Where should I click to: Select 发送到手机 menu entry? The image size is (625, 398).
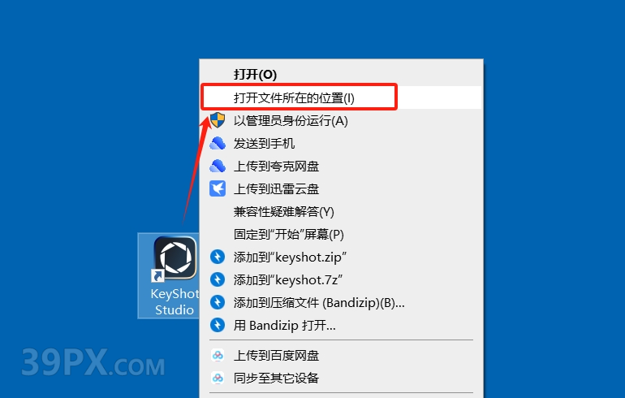click(x=341, y=143)
